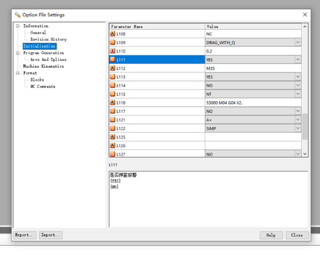Viewport: 320px width, 255px height.
Task: Click the list icon beside L121
Action: coord(113,119)
